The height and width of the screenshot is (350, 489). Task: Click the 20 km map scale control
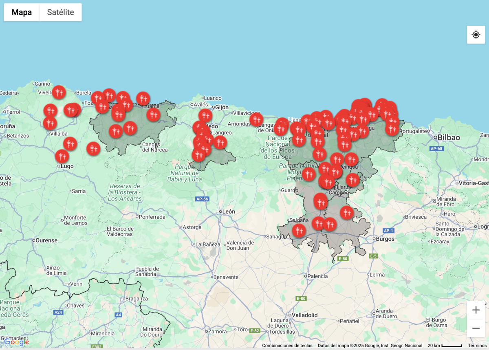point(445,346)
